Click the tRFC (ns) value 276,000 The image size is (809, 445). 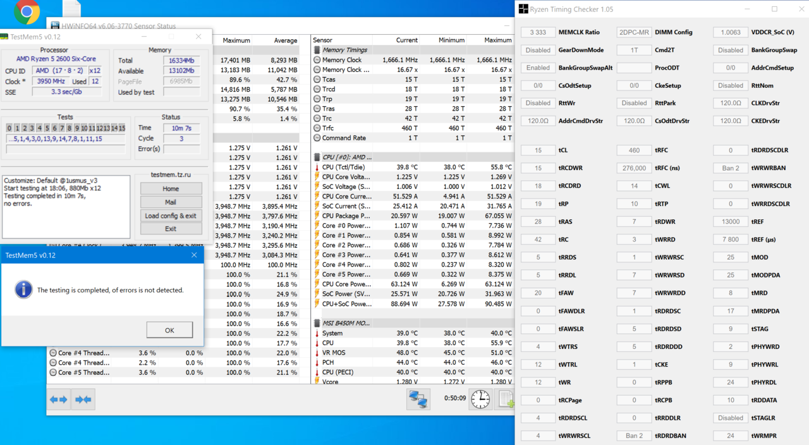click(634, 168)
